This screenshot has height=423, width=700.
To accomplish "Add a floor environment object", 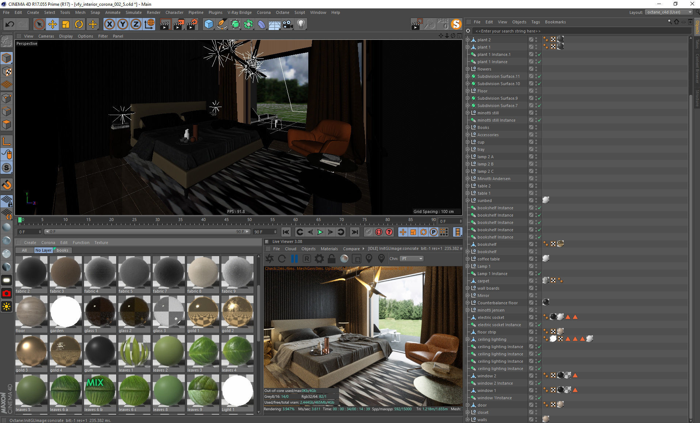I will 274,24.
